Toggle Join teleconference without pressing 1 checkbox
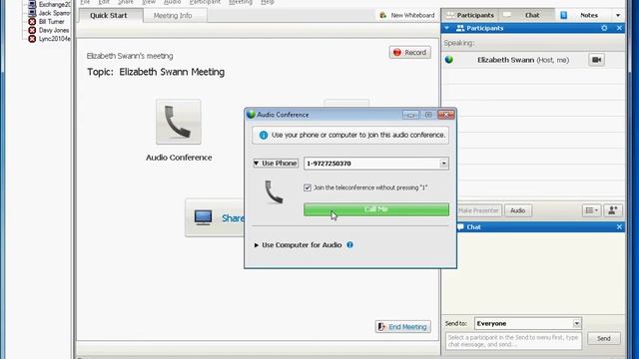The image size is (639, 359). (x=308, y=187)
